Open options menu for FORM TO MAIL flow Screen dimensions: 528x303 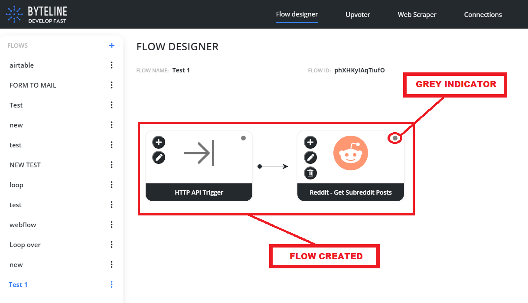(x=111, y=85)
